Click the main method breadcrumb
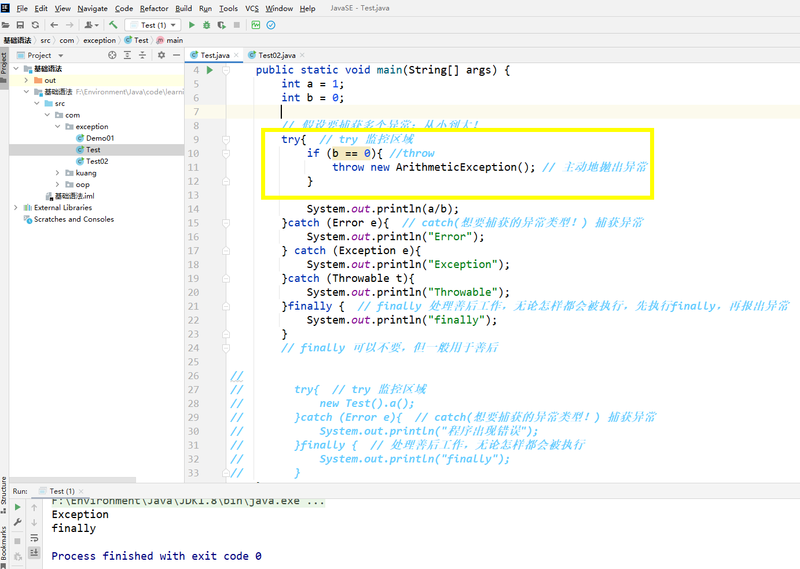Screen dimensions: 800x569 point(170,41)
